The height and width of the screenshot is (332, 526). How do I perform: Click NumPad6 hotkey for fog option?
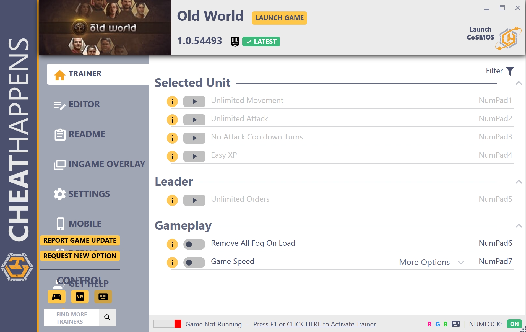495,243
